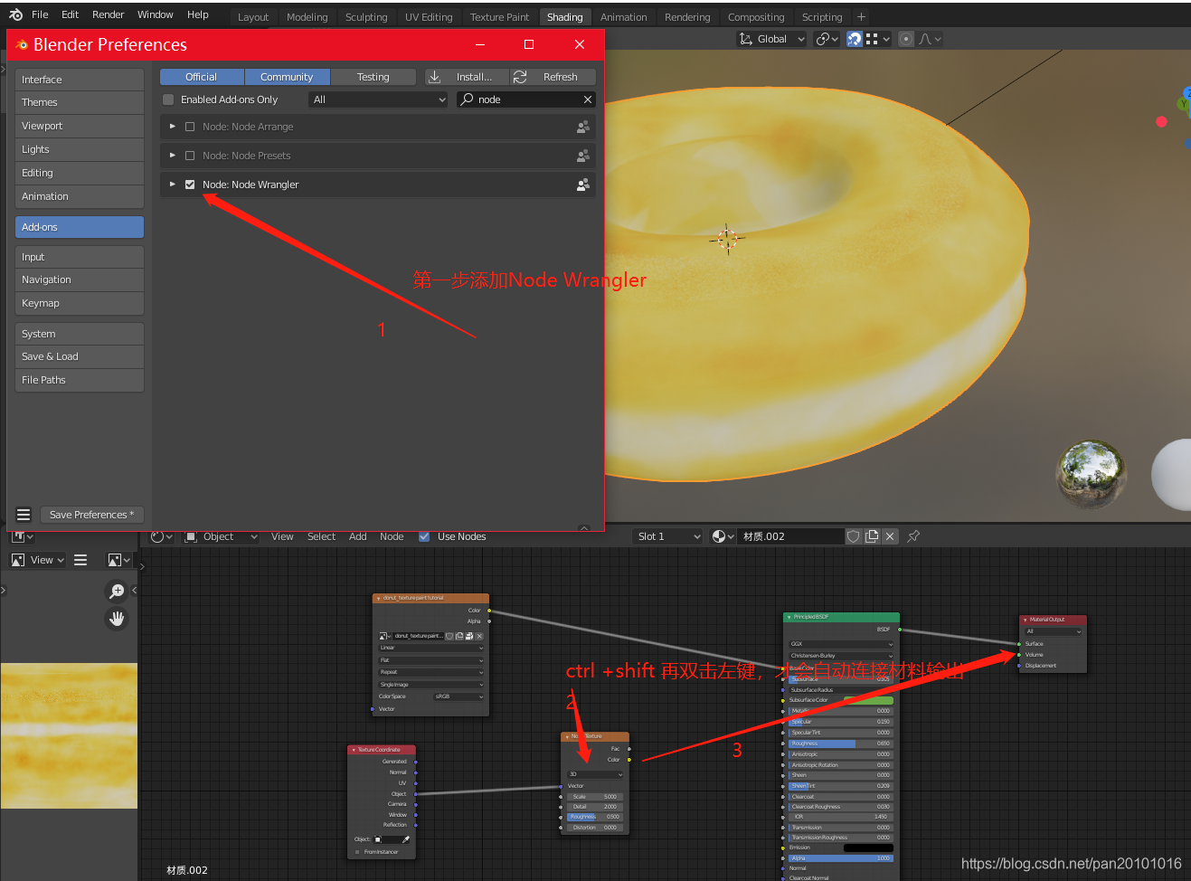Expand the Node: Node Arrange add-on details
1191x881 pixels.
pyautogui.click(x=172, y=127)
